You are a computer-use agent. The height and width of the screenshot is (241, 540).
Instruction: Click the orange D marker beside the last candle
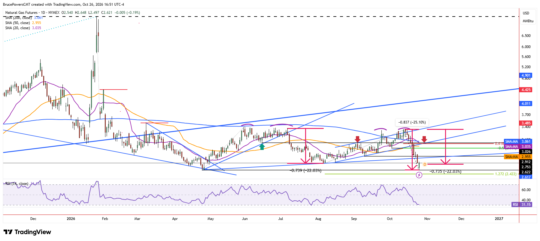[425, 164]
